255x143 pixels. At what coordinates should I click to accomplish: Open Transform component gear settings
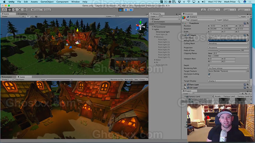(x=248, y=23)
